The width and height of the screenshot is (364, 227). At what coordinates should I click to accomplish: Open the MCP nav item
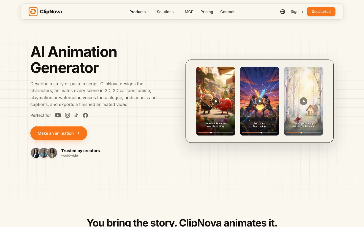189,12
